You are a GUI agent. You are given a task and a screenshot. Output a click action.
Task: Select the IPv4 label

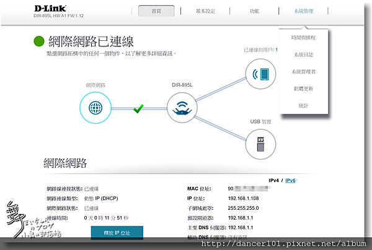pyautogui.click(x=273, y=181)
